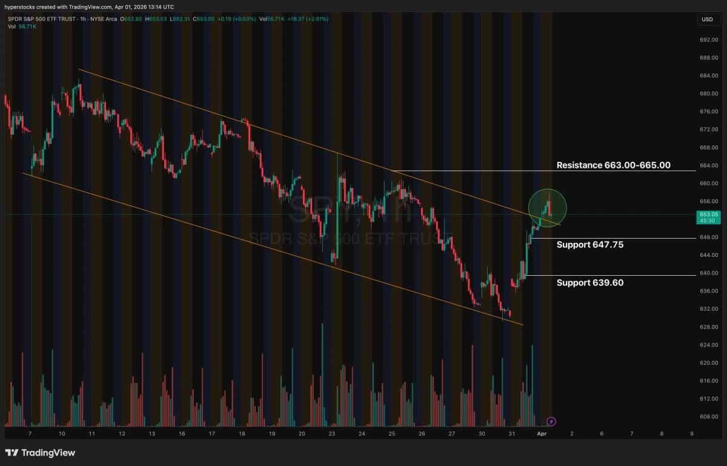Select the TradingView logo
The width and height of the screenshot is (727, 466).
coord(40,453)
